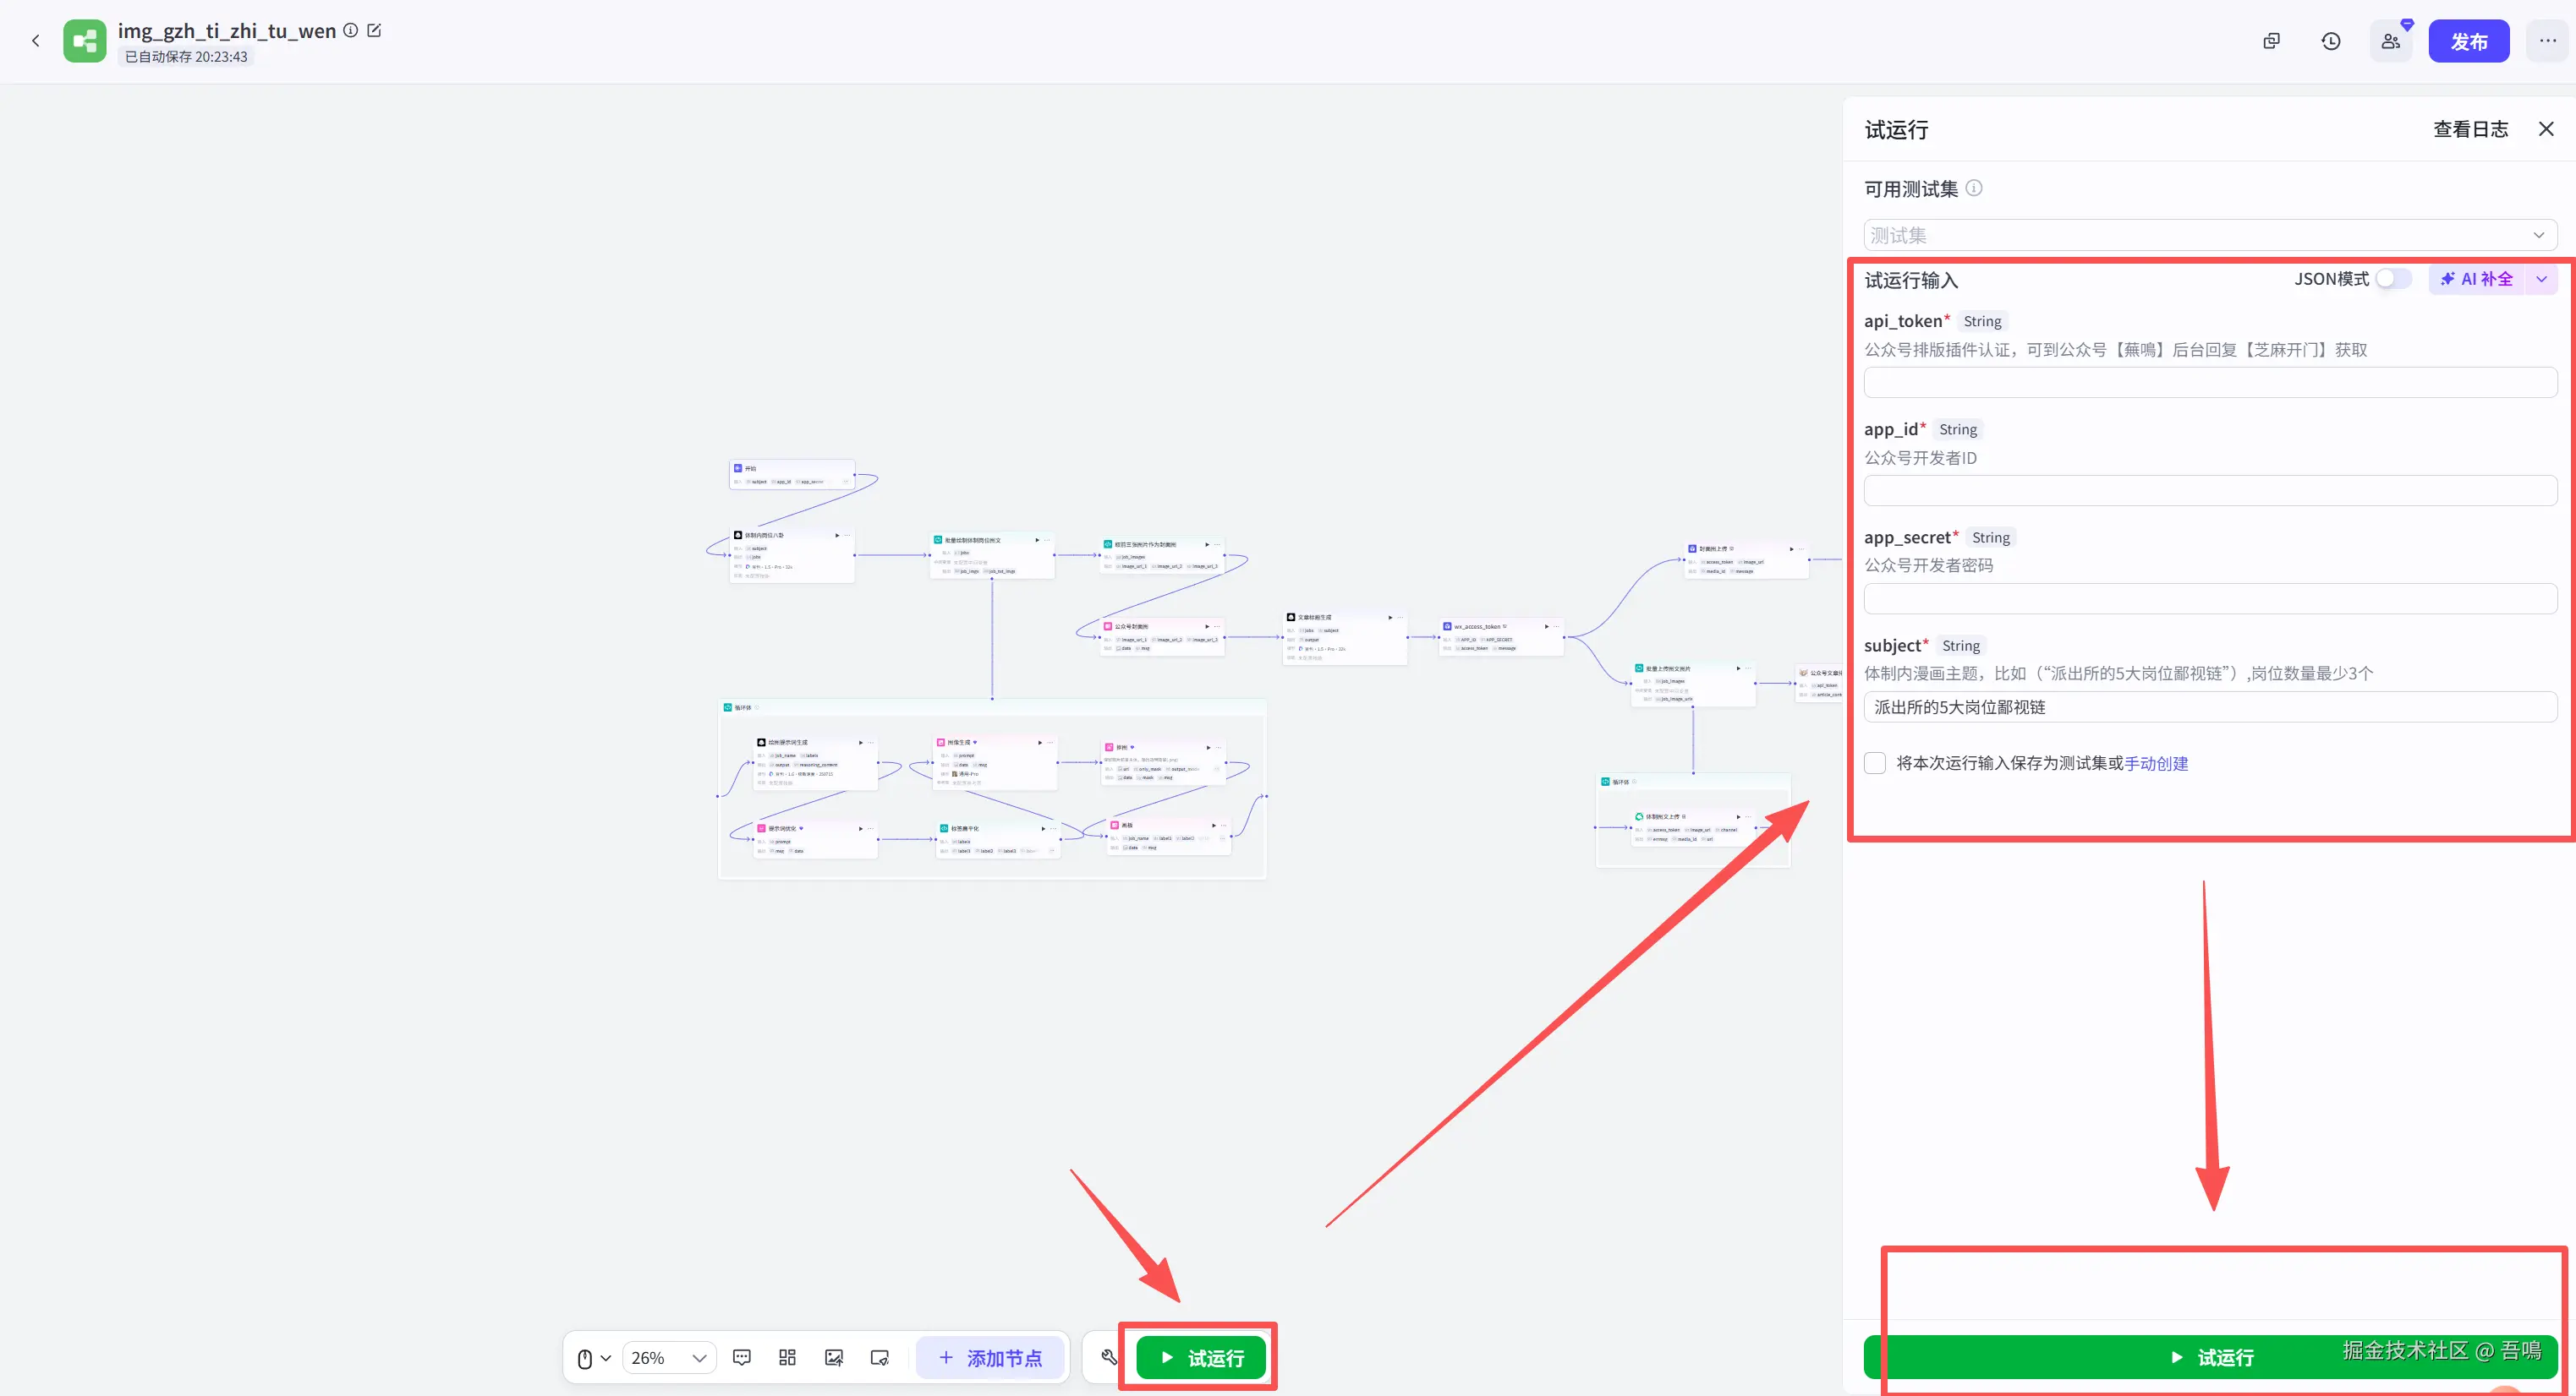Toggle the JSON模式 switch
2576x1396 pixels.
click(x=2393, y=279)
